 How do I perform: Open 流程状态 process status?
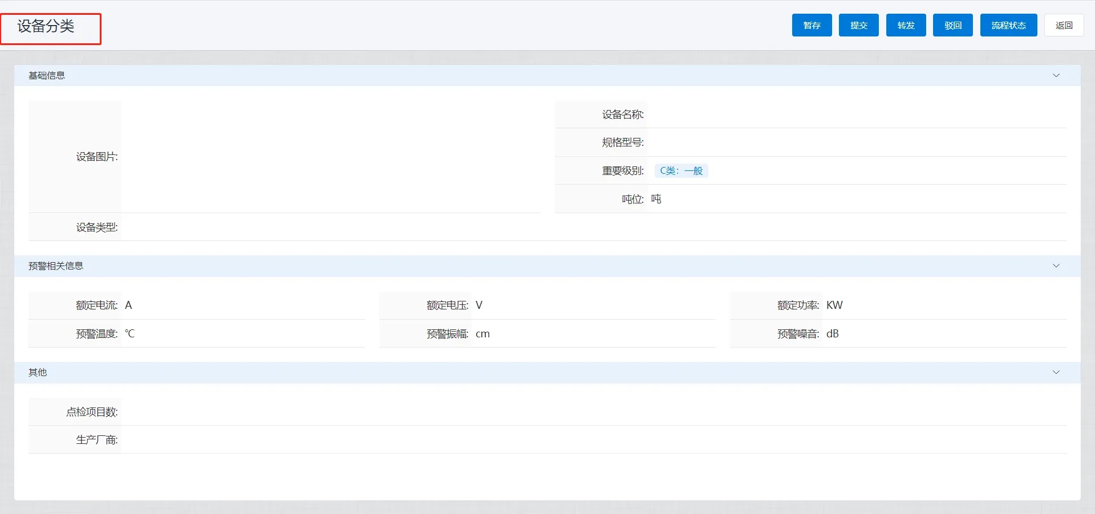point(1008,25)
